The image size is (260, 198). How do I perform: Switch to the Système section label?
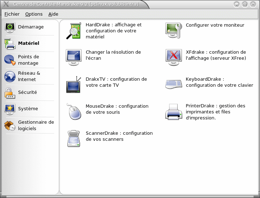[x=28, y=109]
